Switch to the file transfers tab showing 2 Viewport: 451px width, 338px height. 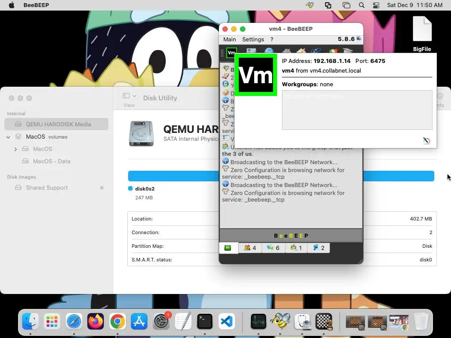(x=318, y=248)
